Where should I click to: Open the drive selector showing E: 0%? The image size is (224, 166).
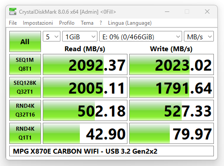141,36
